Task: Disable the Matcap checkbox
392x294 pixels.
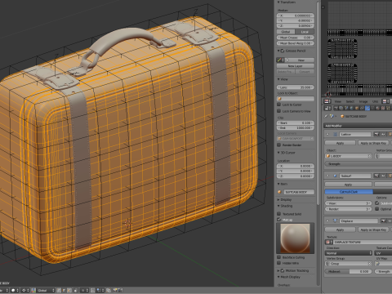Action: 278,220
